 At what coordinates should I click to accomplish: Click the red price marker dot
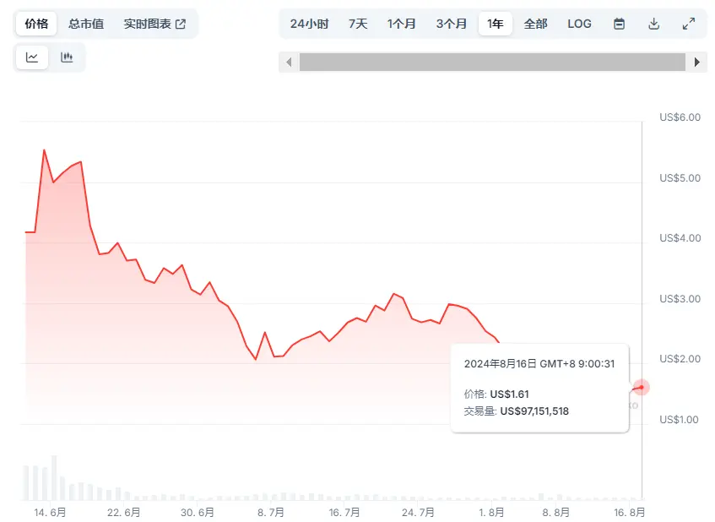tap(641, 388)
